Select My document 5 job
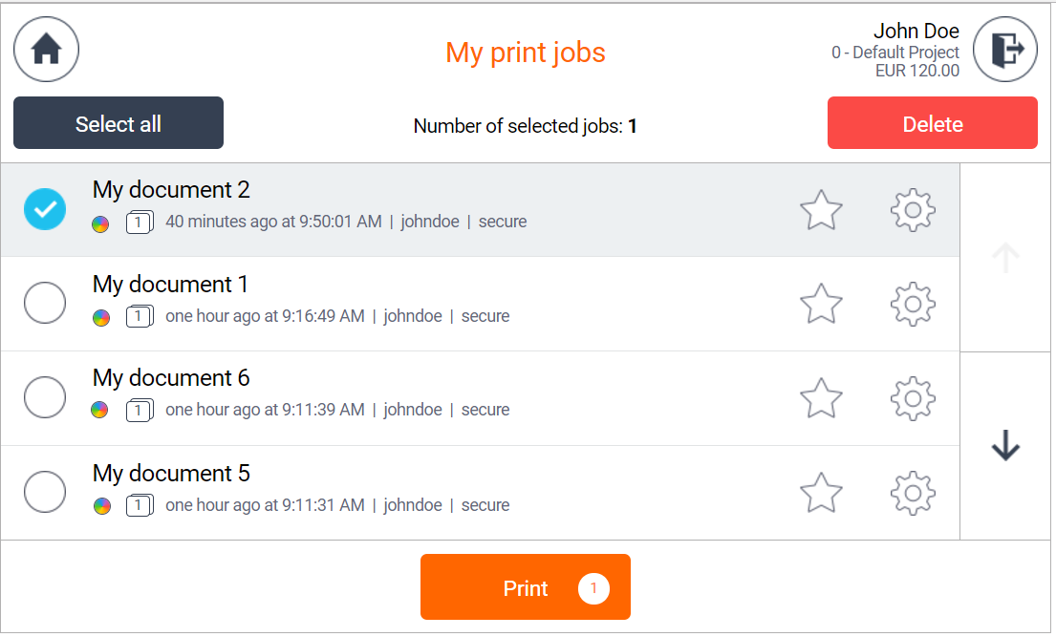 (45, 491)
